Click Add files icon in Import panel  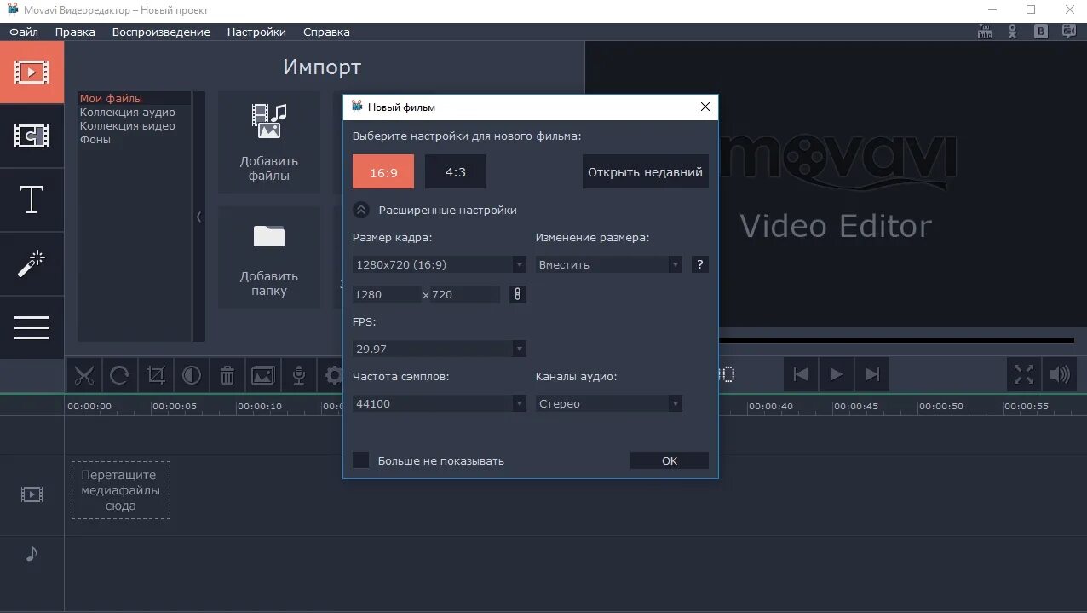269,120
